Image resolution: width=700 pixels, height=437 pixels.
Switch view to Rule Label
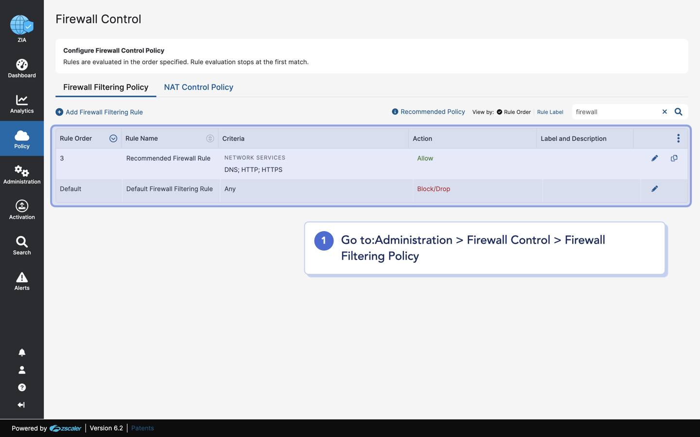[550, 112]
